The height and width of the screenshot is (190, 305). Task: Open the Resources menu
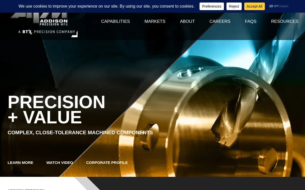[x=285, y=22]
